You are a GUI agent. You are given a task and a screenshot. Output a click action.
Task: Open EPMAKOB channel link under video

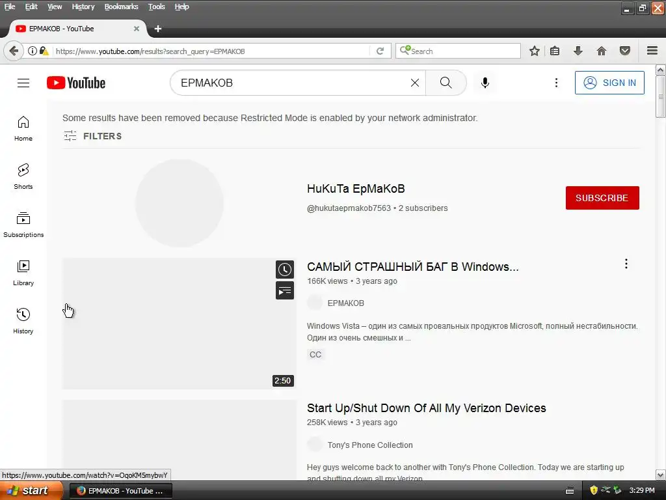346,303
